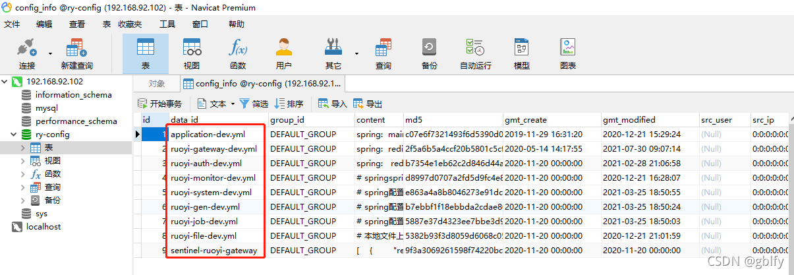Select cell ruoyi-file-dev.yml
Screen dimensions: 794x275
point(218,235)
